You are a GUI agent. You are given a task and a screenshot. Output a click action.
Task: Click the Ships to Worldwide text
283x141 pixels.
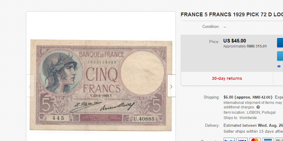(x=240, y=118)
